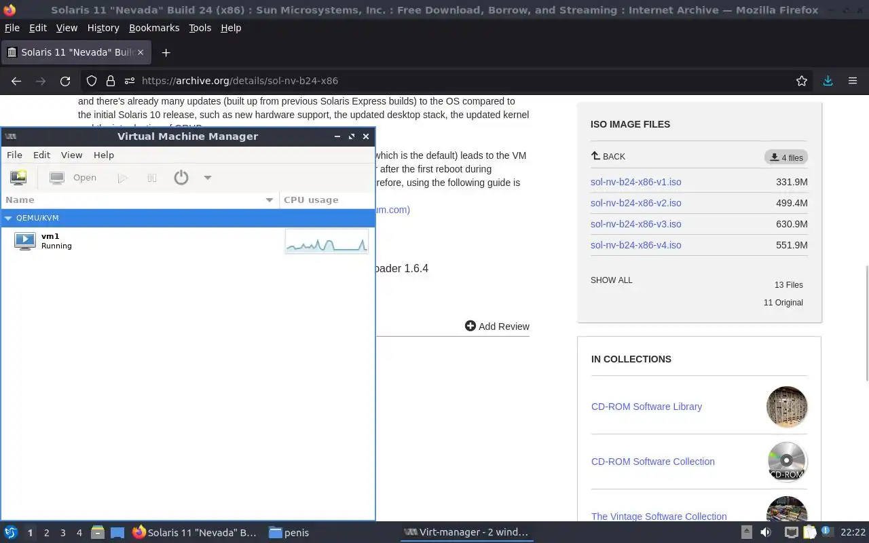Open Firefox File menu
The width and height of the screenshot is (869, 543).
click(x=12, y=28)
